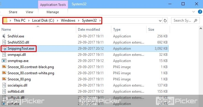Click the socialapis.dll file icon
This screenshot has height=107, width=203.
[x=4, y=85]
